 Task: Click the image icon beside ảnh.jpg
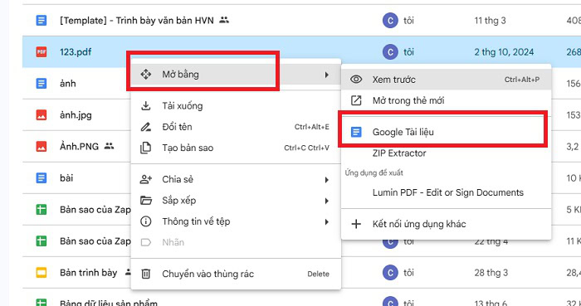pyautogui.click(x=41, y=115)
